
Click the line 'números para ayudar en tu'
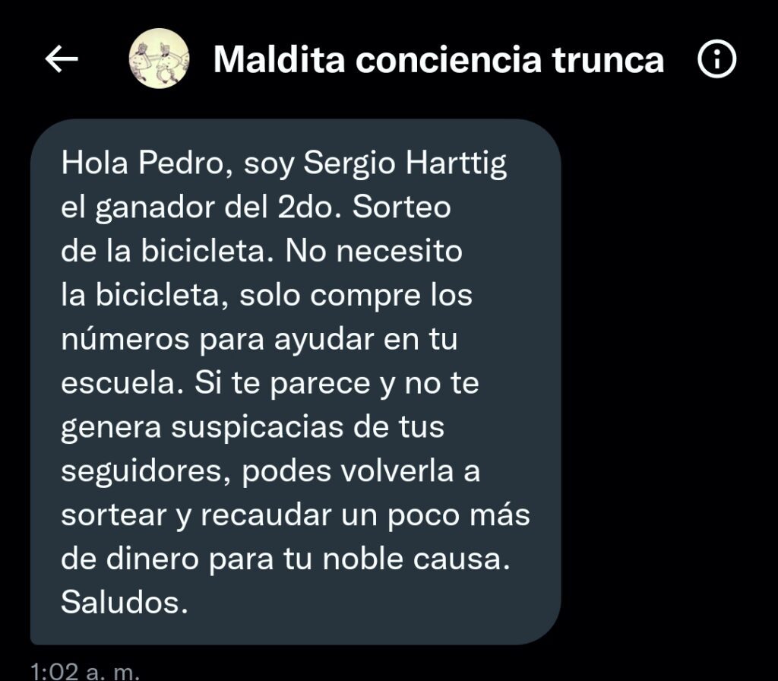click(259, 340)
